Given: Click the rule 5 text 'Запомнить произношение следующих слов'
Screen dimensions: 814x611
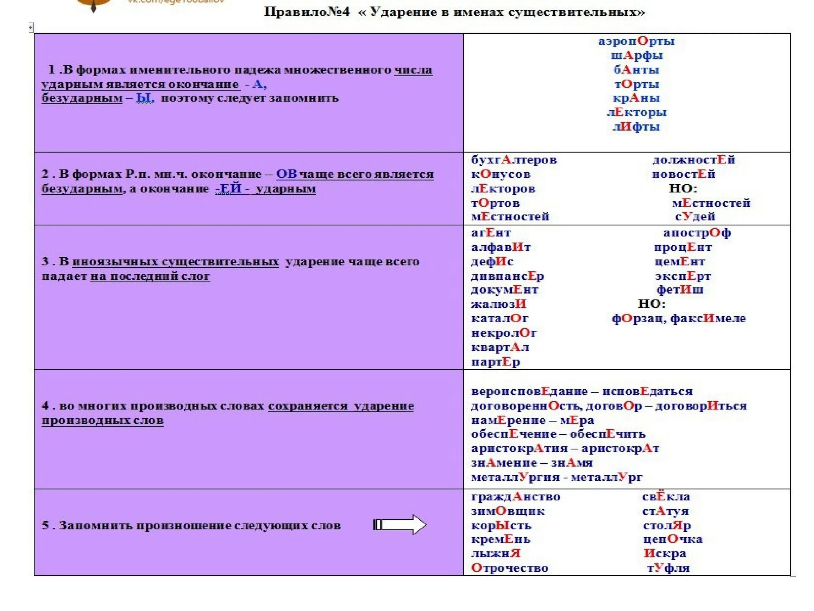Looking at the screenshot, I should pyautogui.click(x=191, y=525).
